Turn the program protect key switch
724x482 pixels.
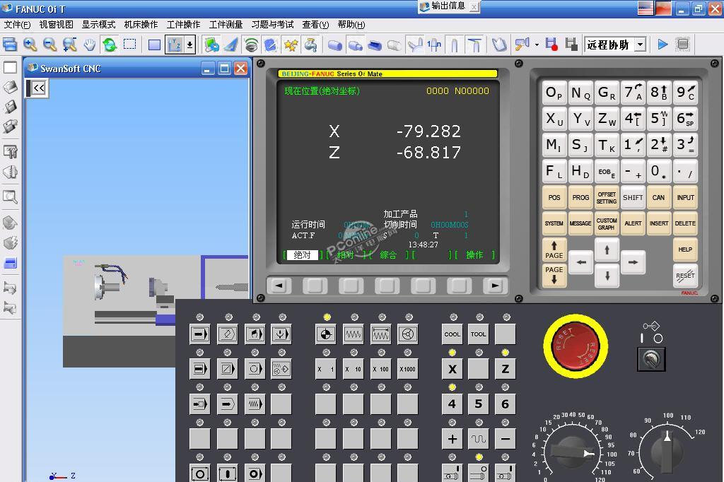[x=651, y=359]
